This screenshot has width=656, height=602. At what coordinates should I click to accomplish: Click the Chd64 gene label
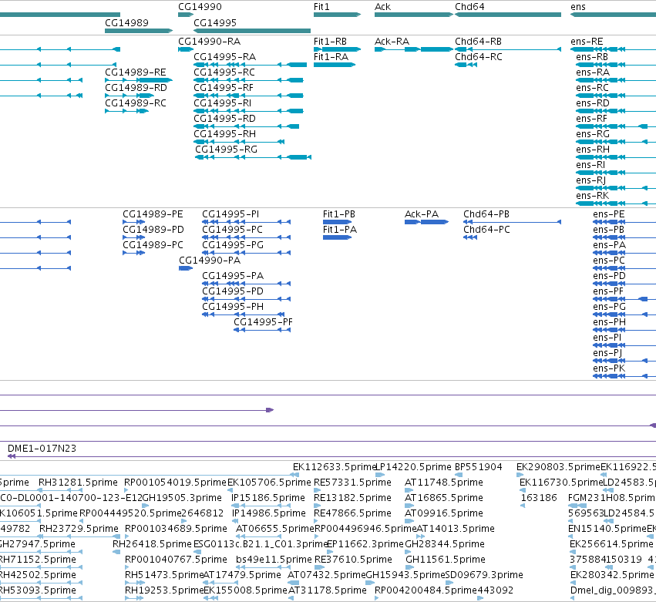pyautogui.click(x=469, y=7)
